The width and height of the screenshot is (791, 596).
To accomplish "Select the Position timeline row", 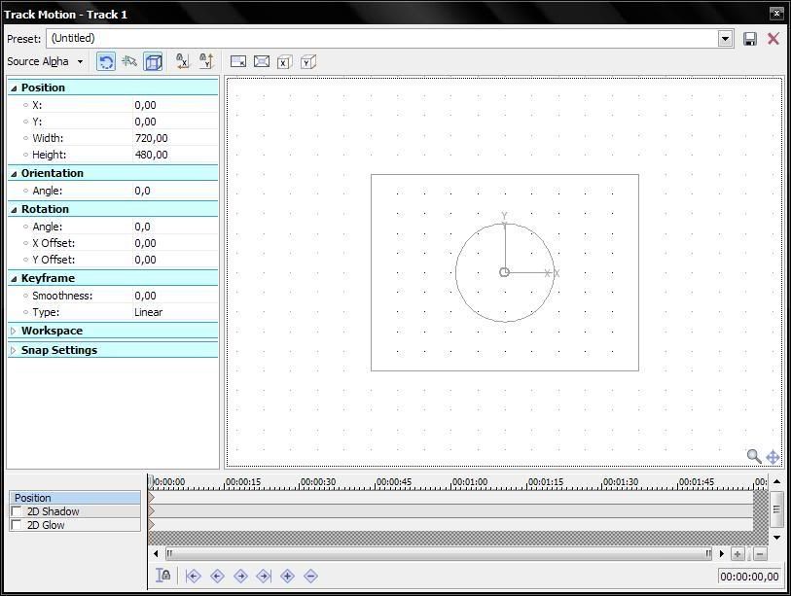I will pyautogui.click(x=75, y=498).
